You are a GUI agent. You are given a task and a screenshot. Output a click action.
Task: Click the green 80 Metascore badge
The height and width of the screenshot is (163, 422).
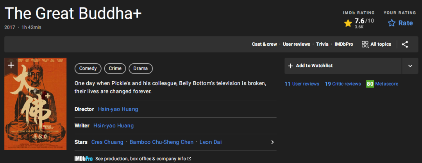coord(370,84)
